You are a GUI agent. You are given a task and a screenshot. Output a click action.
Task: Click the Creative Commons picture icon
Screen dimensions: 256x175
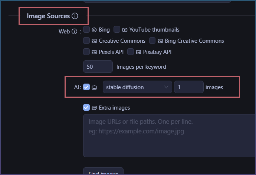[94, 41]
